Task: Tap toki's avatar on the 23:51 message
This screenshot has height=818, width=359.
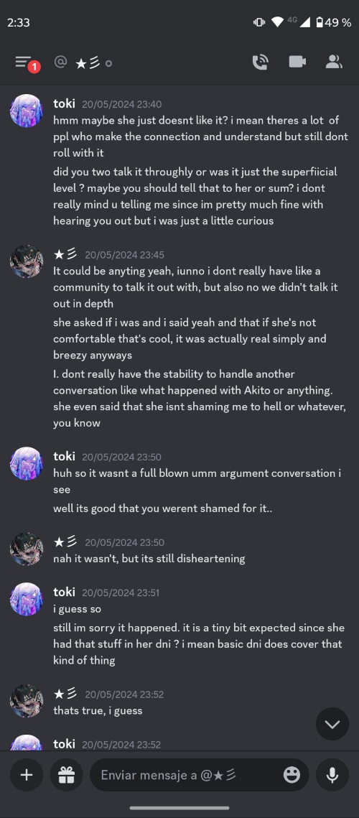Action: click(x=26, y=599)
